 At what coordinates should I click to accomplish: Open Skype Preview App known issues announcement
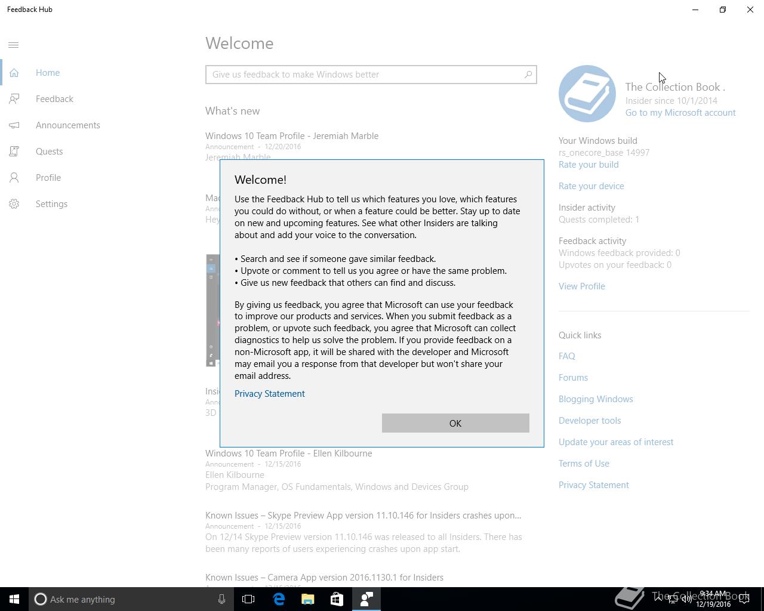(x=363, y=516)
